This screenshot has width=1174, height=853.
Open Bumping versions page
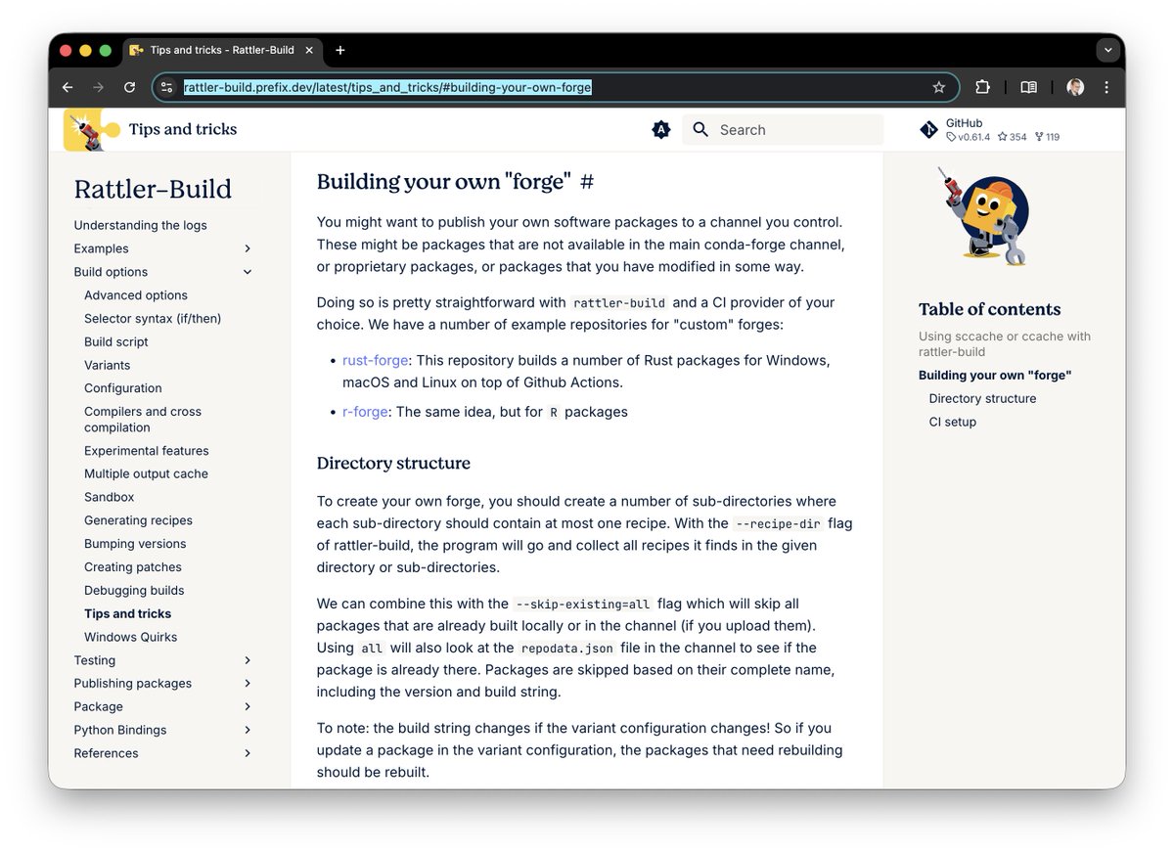(x=135, y=544)
